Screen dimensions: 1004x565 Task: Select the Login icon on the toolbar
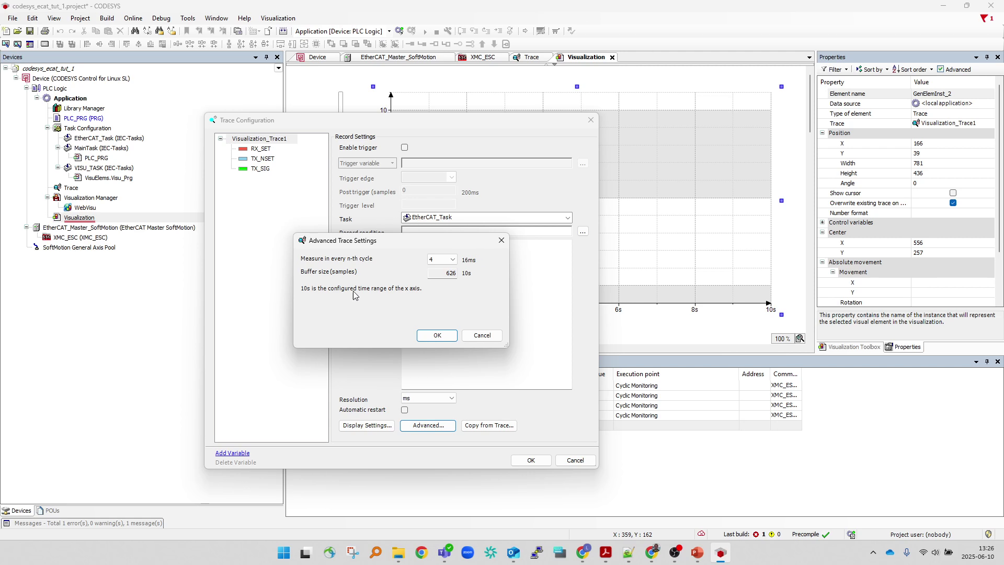pyautogui.click(x=400, y=31)
